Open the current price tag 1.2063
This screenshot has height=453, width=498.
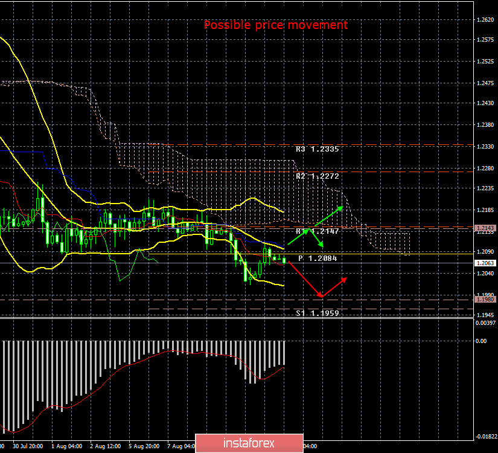coord(487,263)
